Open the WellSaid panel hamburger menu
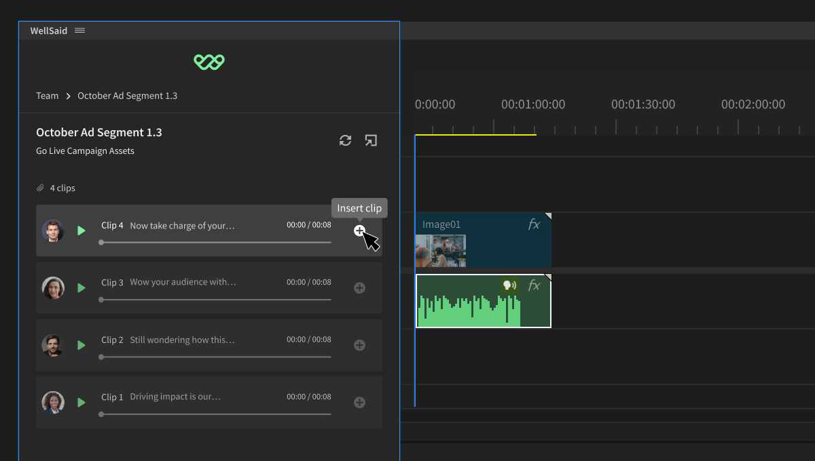The image size is (815, 461). 79,31
